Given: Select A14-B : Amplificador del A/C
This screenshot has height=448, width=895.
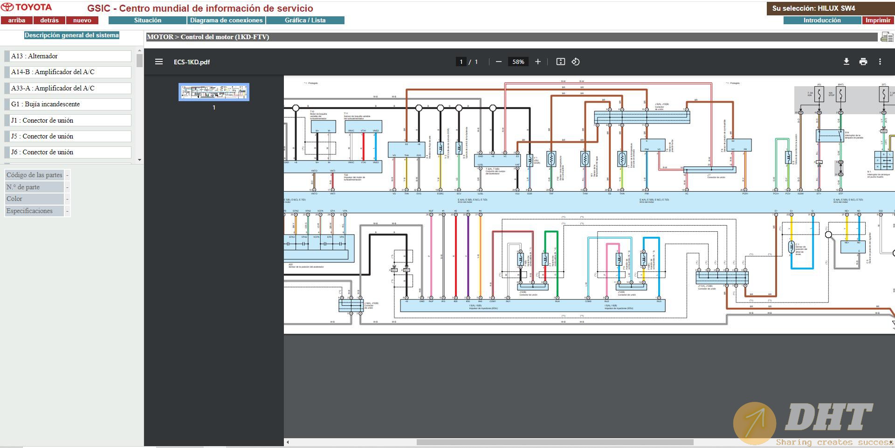Looking at the screenshot, I should point(68,72).
